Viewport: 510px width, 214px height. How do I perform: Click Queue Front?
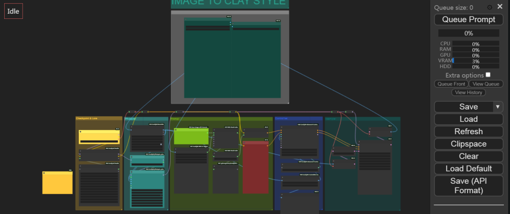pos(451,84)
